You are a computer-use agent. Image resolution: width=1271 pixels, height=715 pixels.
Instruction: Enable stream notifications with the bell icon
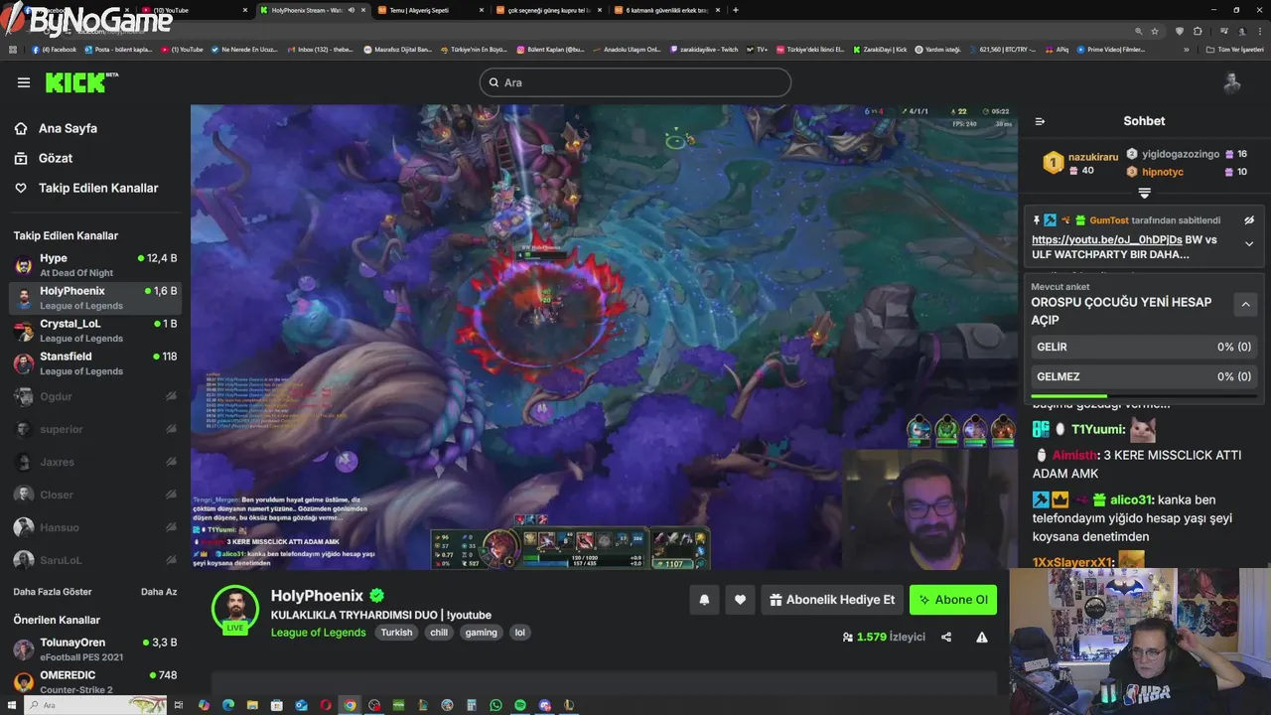pos(704,600)
